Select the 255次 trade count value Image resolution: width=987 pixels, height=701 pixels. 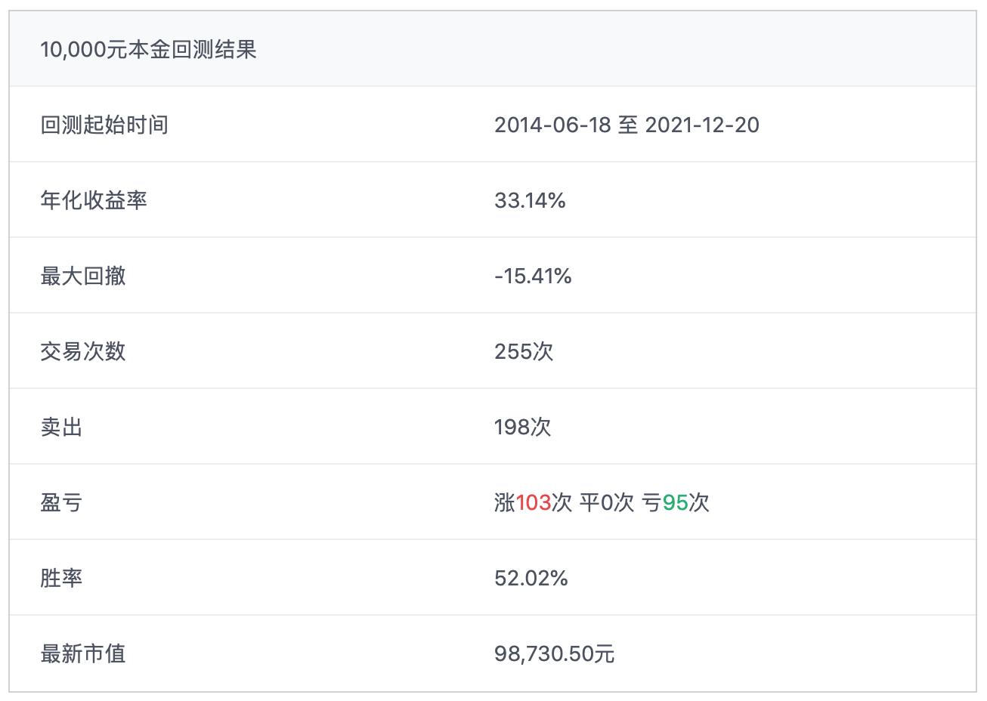[523, 351]
